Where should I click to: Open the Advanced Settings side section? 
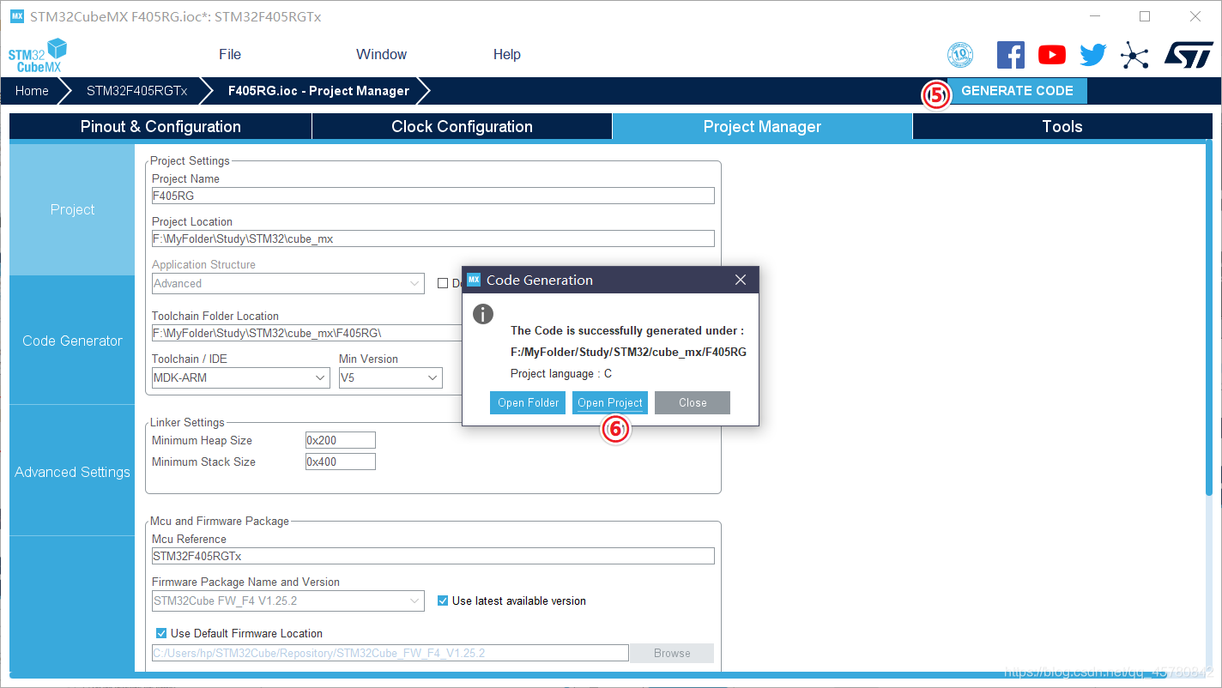pos(72,472)
